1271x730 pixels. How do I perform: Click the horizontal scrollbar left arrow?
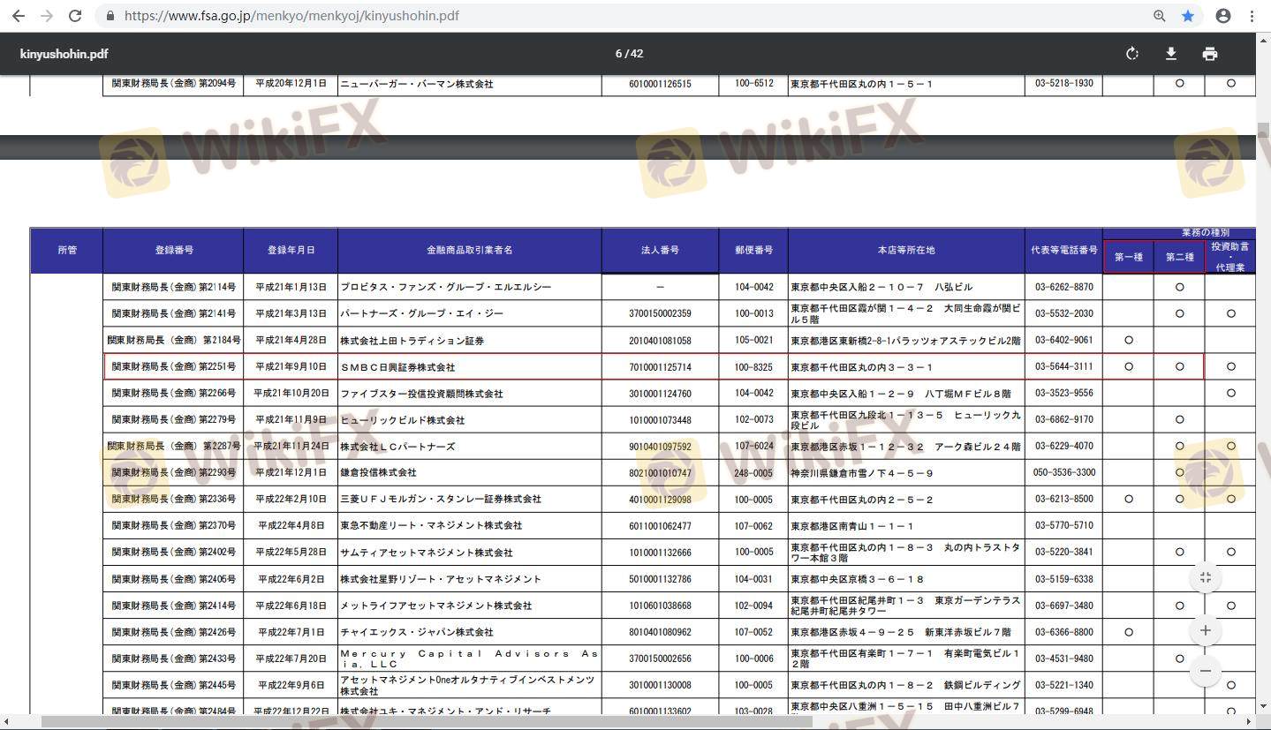coord(7,722)
